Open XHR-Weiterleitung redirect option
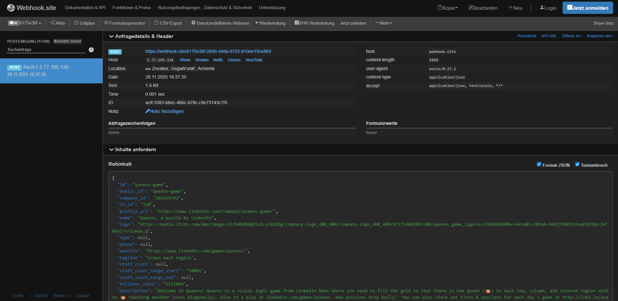Screen dimensions: 618x301 click(x=314, y=23)
